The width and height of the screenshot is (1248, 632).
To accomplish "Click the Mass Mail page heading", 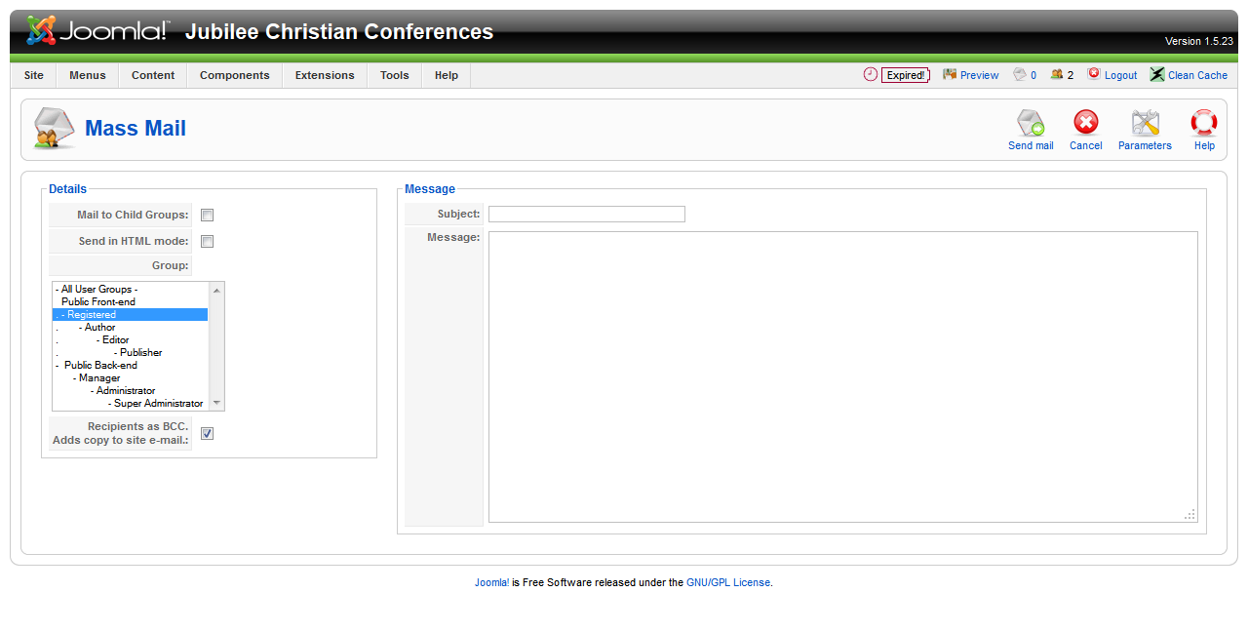I will [x=136, y=129].
